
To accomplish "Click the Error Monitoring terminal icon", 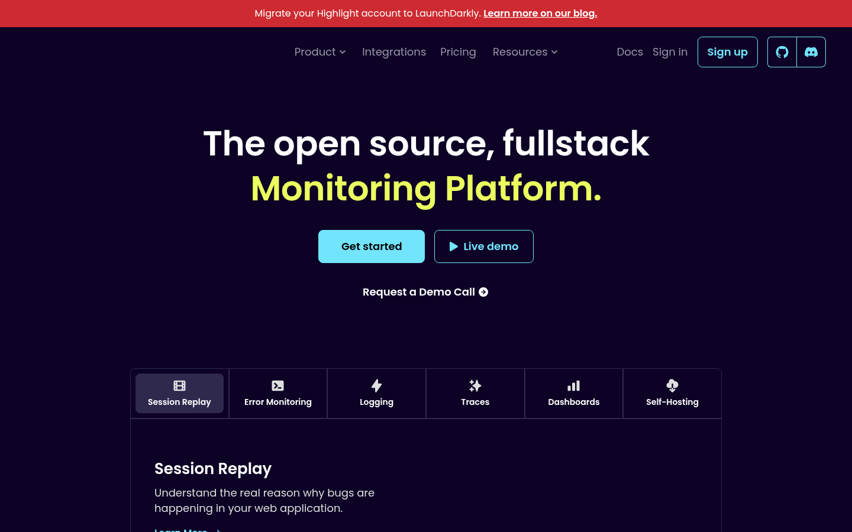I will (278, 386).
